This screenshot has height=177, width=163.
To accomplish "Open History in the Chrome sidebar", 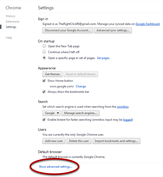I will (11, 16).
